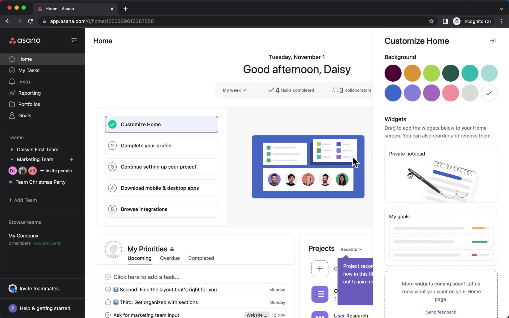Collapse the Marketing Team section
This screenshot has width=509, height=318.
click(x=12, y=160)
